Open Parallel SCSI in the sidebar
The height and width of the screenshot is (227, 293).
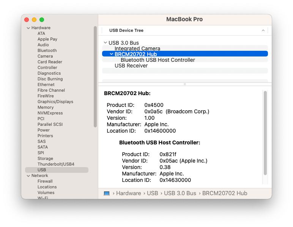[x=50, y=124]
